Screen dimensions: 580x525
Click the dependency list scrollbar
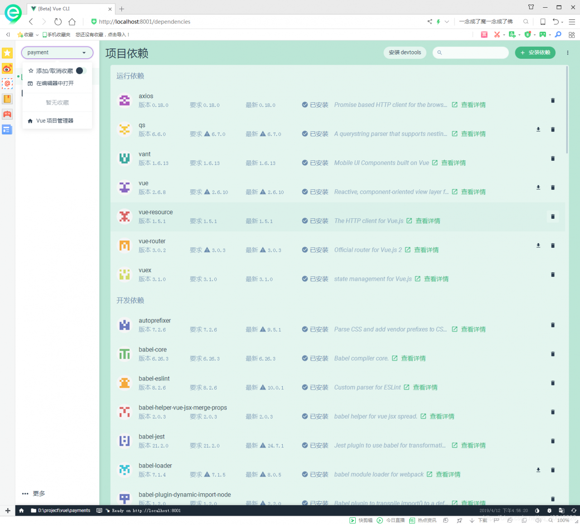tap(567, 110)
